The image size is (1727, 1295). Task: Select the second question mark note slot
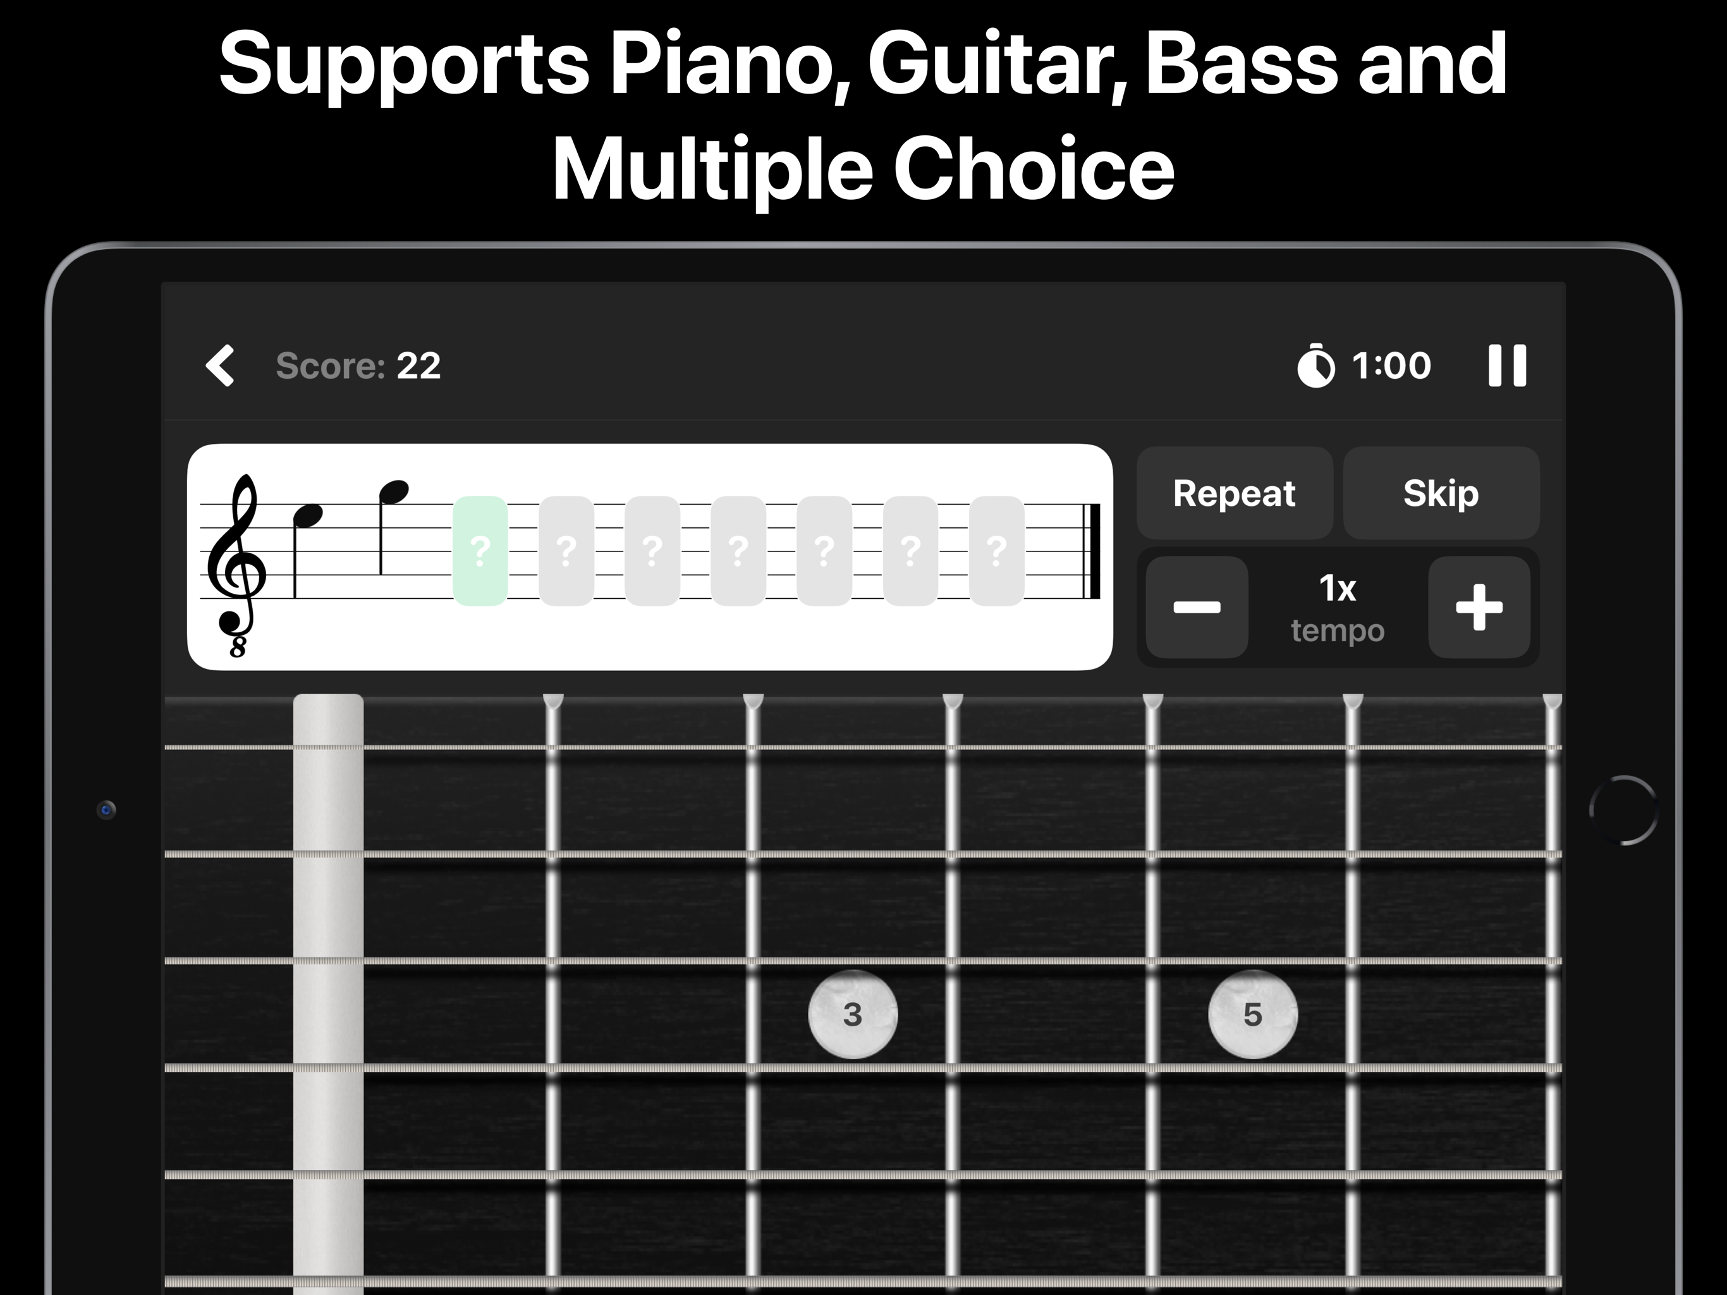566,551
